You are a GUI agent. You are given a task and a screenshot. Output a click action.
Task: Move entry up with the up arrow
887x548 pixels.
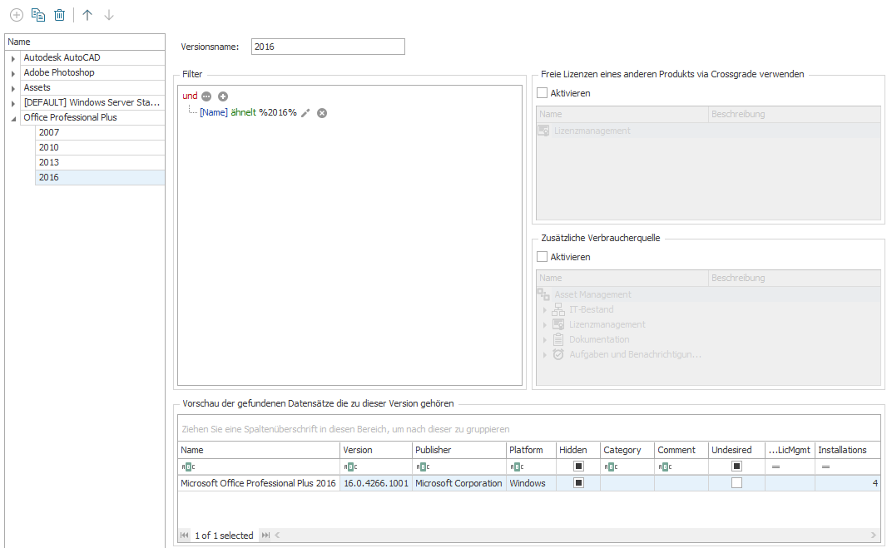pyautogui.click(x=87, y=15)
